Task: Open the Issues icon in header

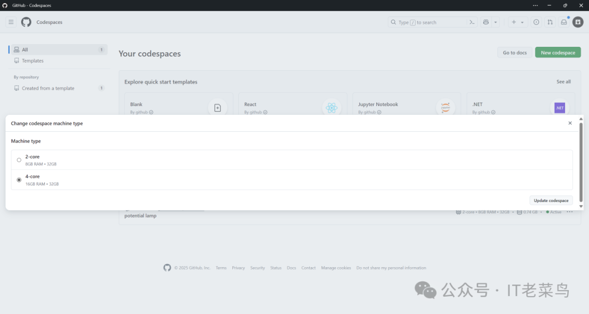Action: (x=536, y=22)
